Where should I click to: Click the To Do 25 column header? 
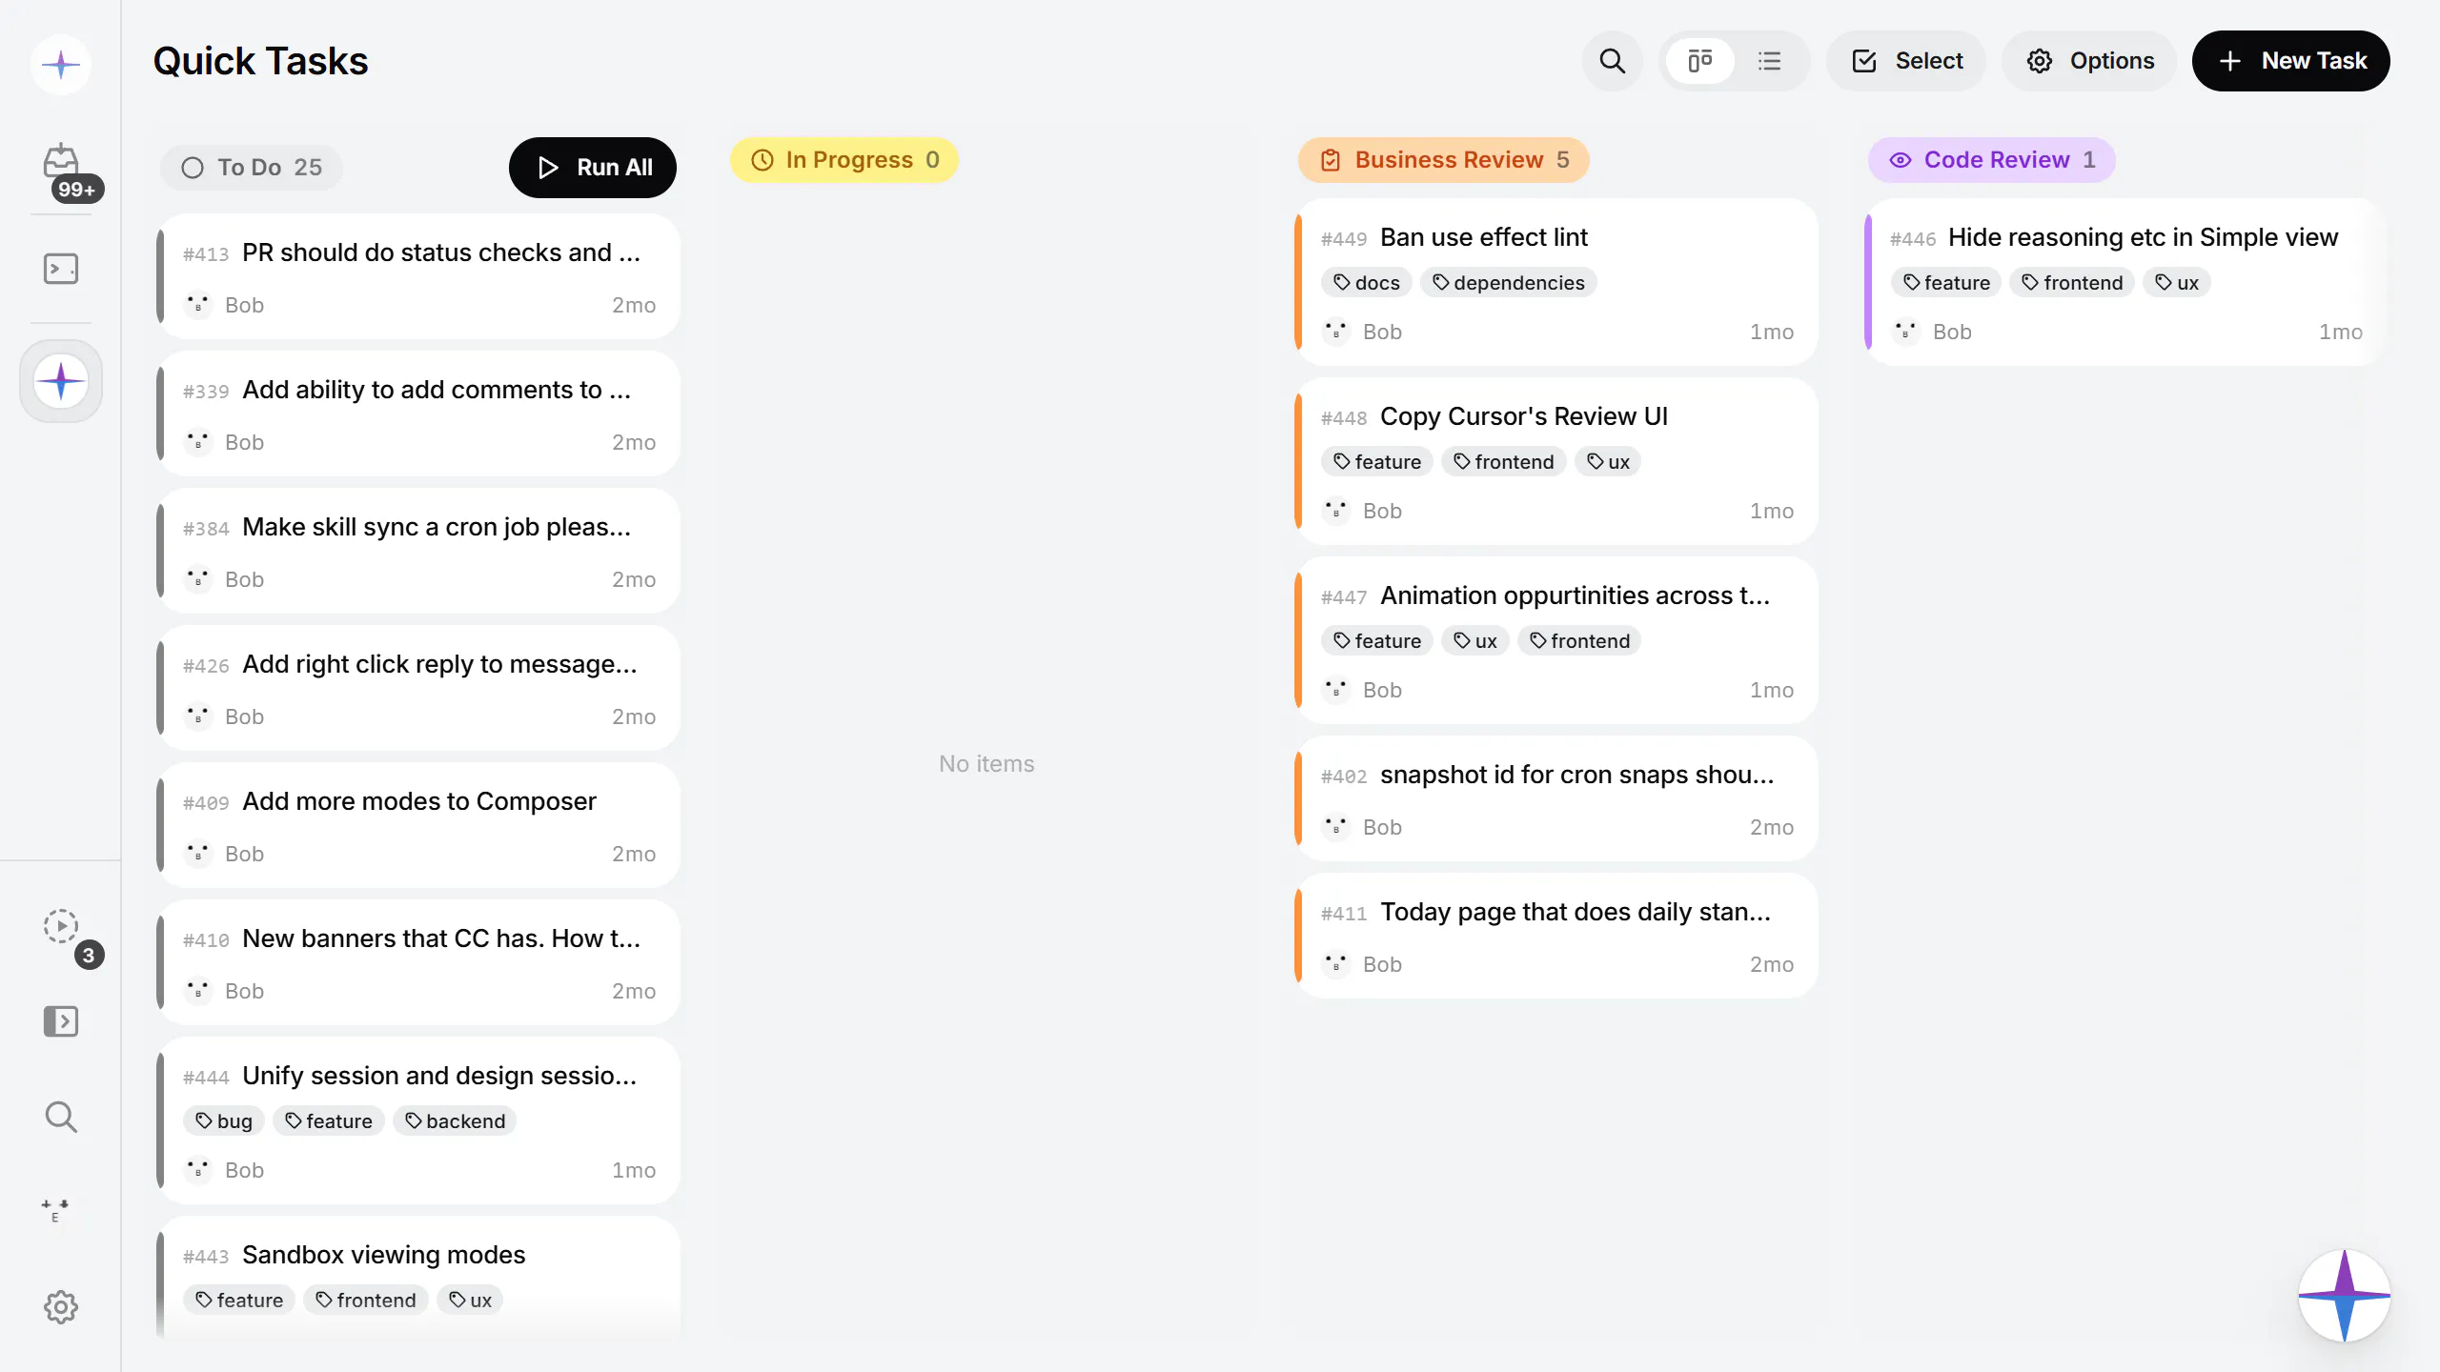(x=252, y=168)
